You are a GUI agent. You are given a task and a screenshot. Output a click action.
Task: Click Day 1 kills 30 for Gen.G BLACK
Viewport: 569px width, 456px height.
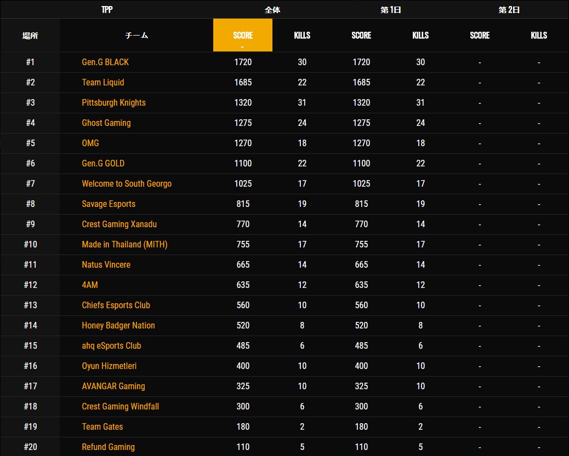pyautogui.click(x=420, y=62)
